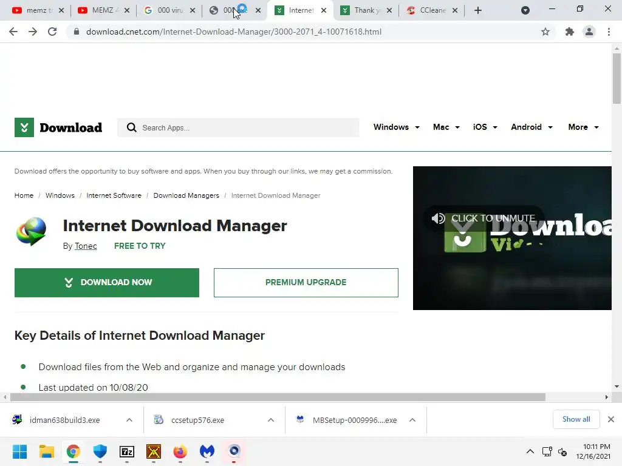The image size is (622, 466).
Task: Bookmark this page with the star icon
Action: pos(545,32)
